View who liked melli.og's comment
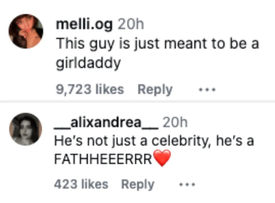Viewport: 275px width, 203px height. pos(90,89)
